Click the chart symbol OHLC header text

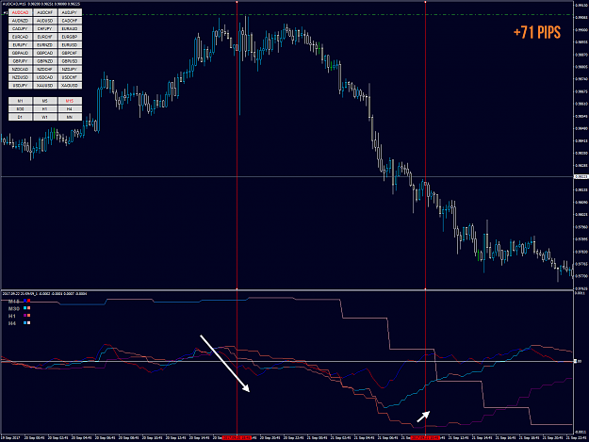point(41,4)
